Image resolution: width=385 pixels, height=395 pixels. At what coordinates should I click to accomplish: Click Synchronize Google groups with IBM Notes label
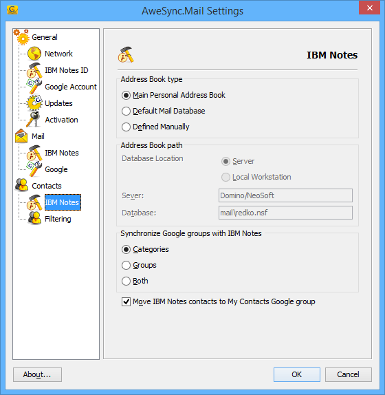[x=191, y=233]
